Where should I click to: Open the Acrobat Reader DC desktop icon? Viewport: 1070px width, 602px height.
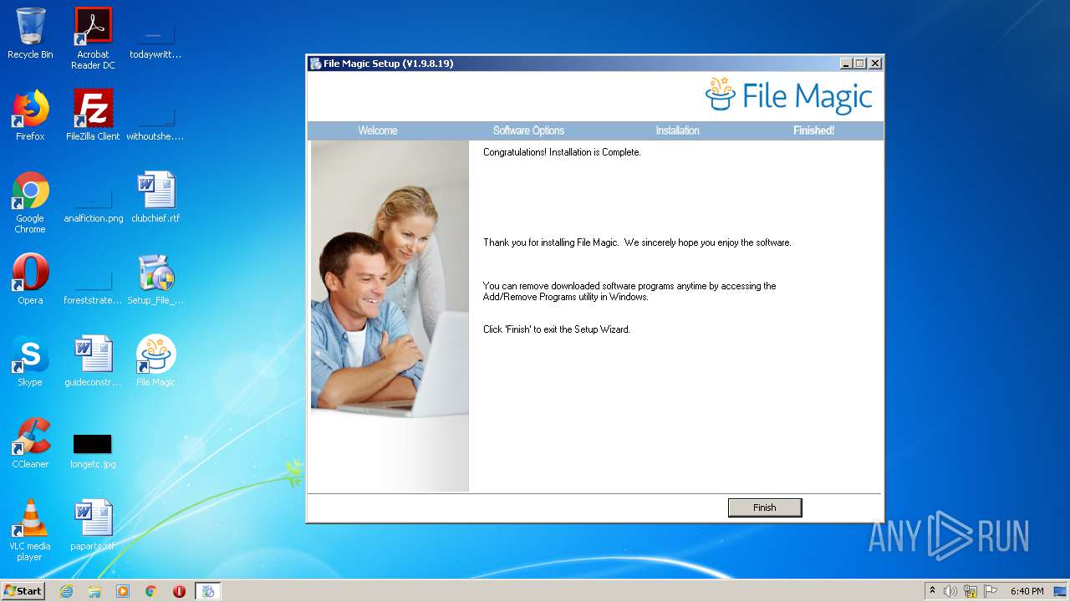point(93,38)
